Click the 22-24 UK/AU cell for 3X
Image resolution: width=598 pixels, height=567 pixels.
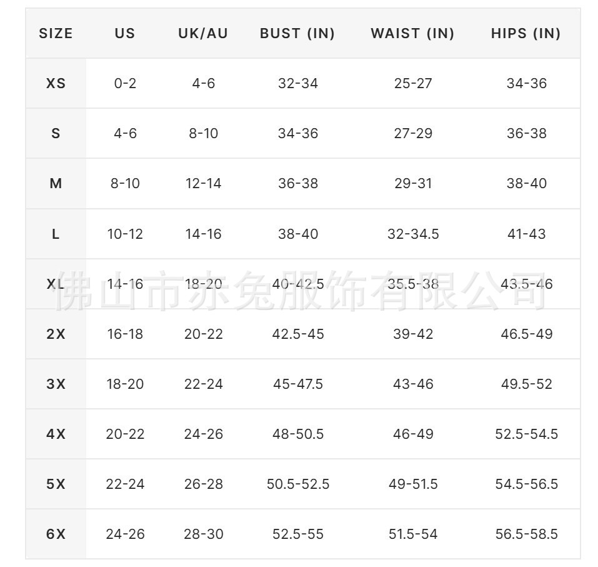click(203, 384)
